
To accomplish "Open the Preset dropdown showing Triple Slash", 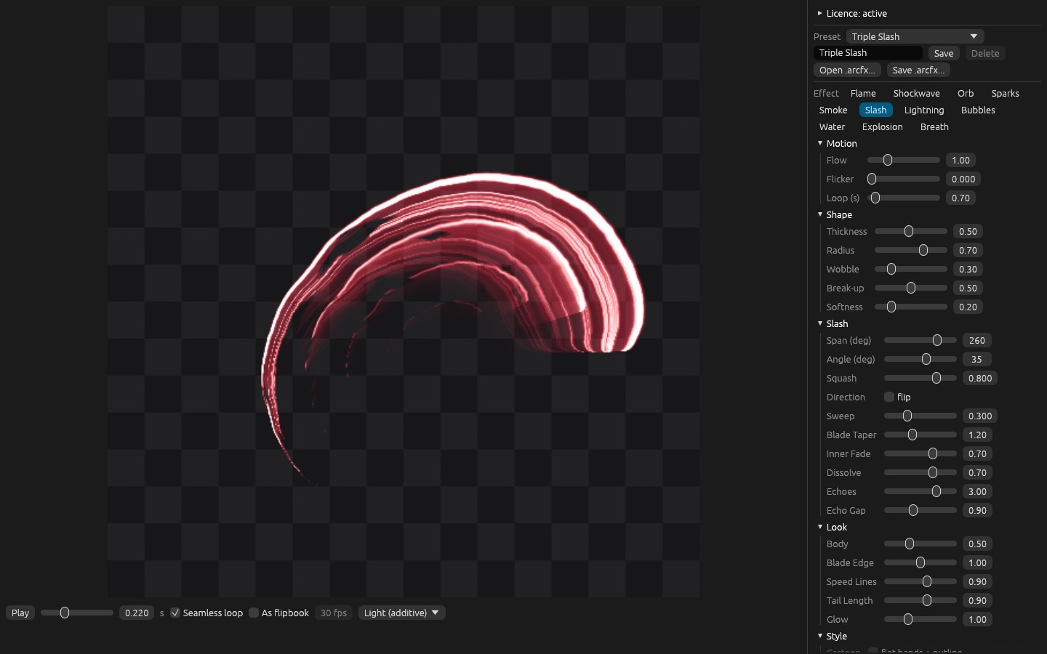I will point(915,36).
